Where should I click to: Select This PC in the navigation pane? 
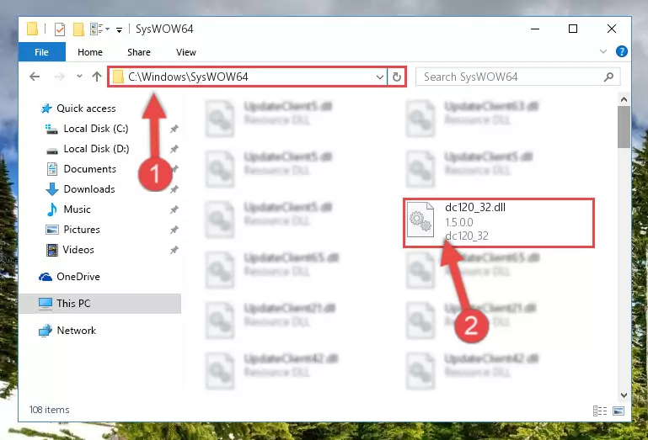click(99, 304)
